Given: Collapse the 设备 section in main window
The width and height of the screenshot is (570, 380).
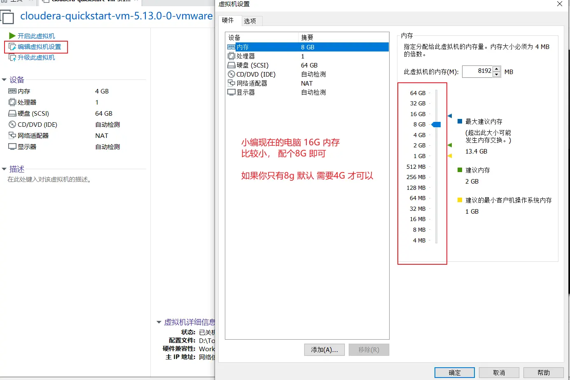Looking at the screenshot, I should [x=4, y=80].
